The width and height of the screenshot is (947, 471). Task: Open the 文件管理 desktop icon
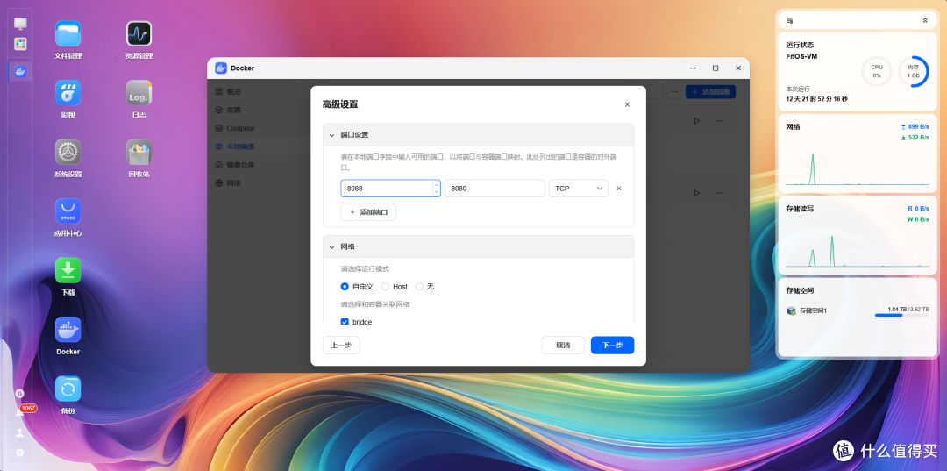coord(68,34)
